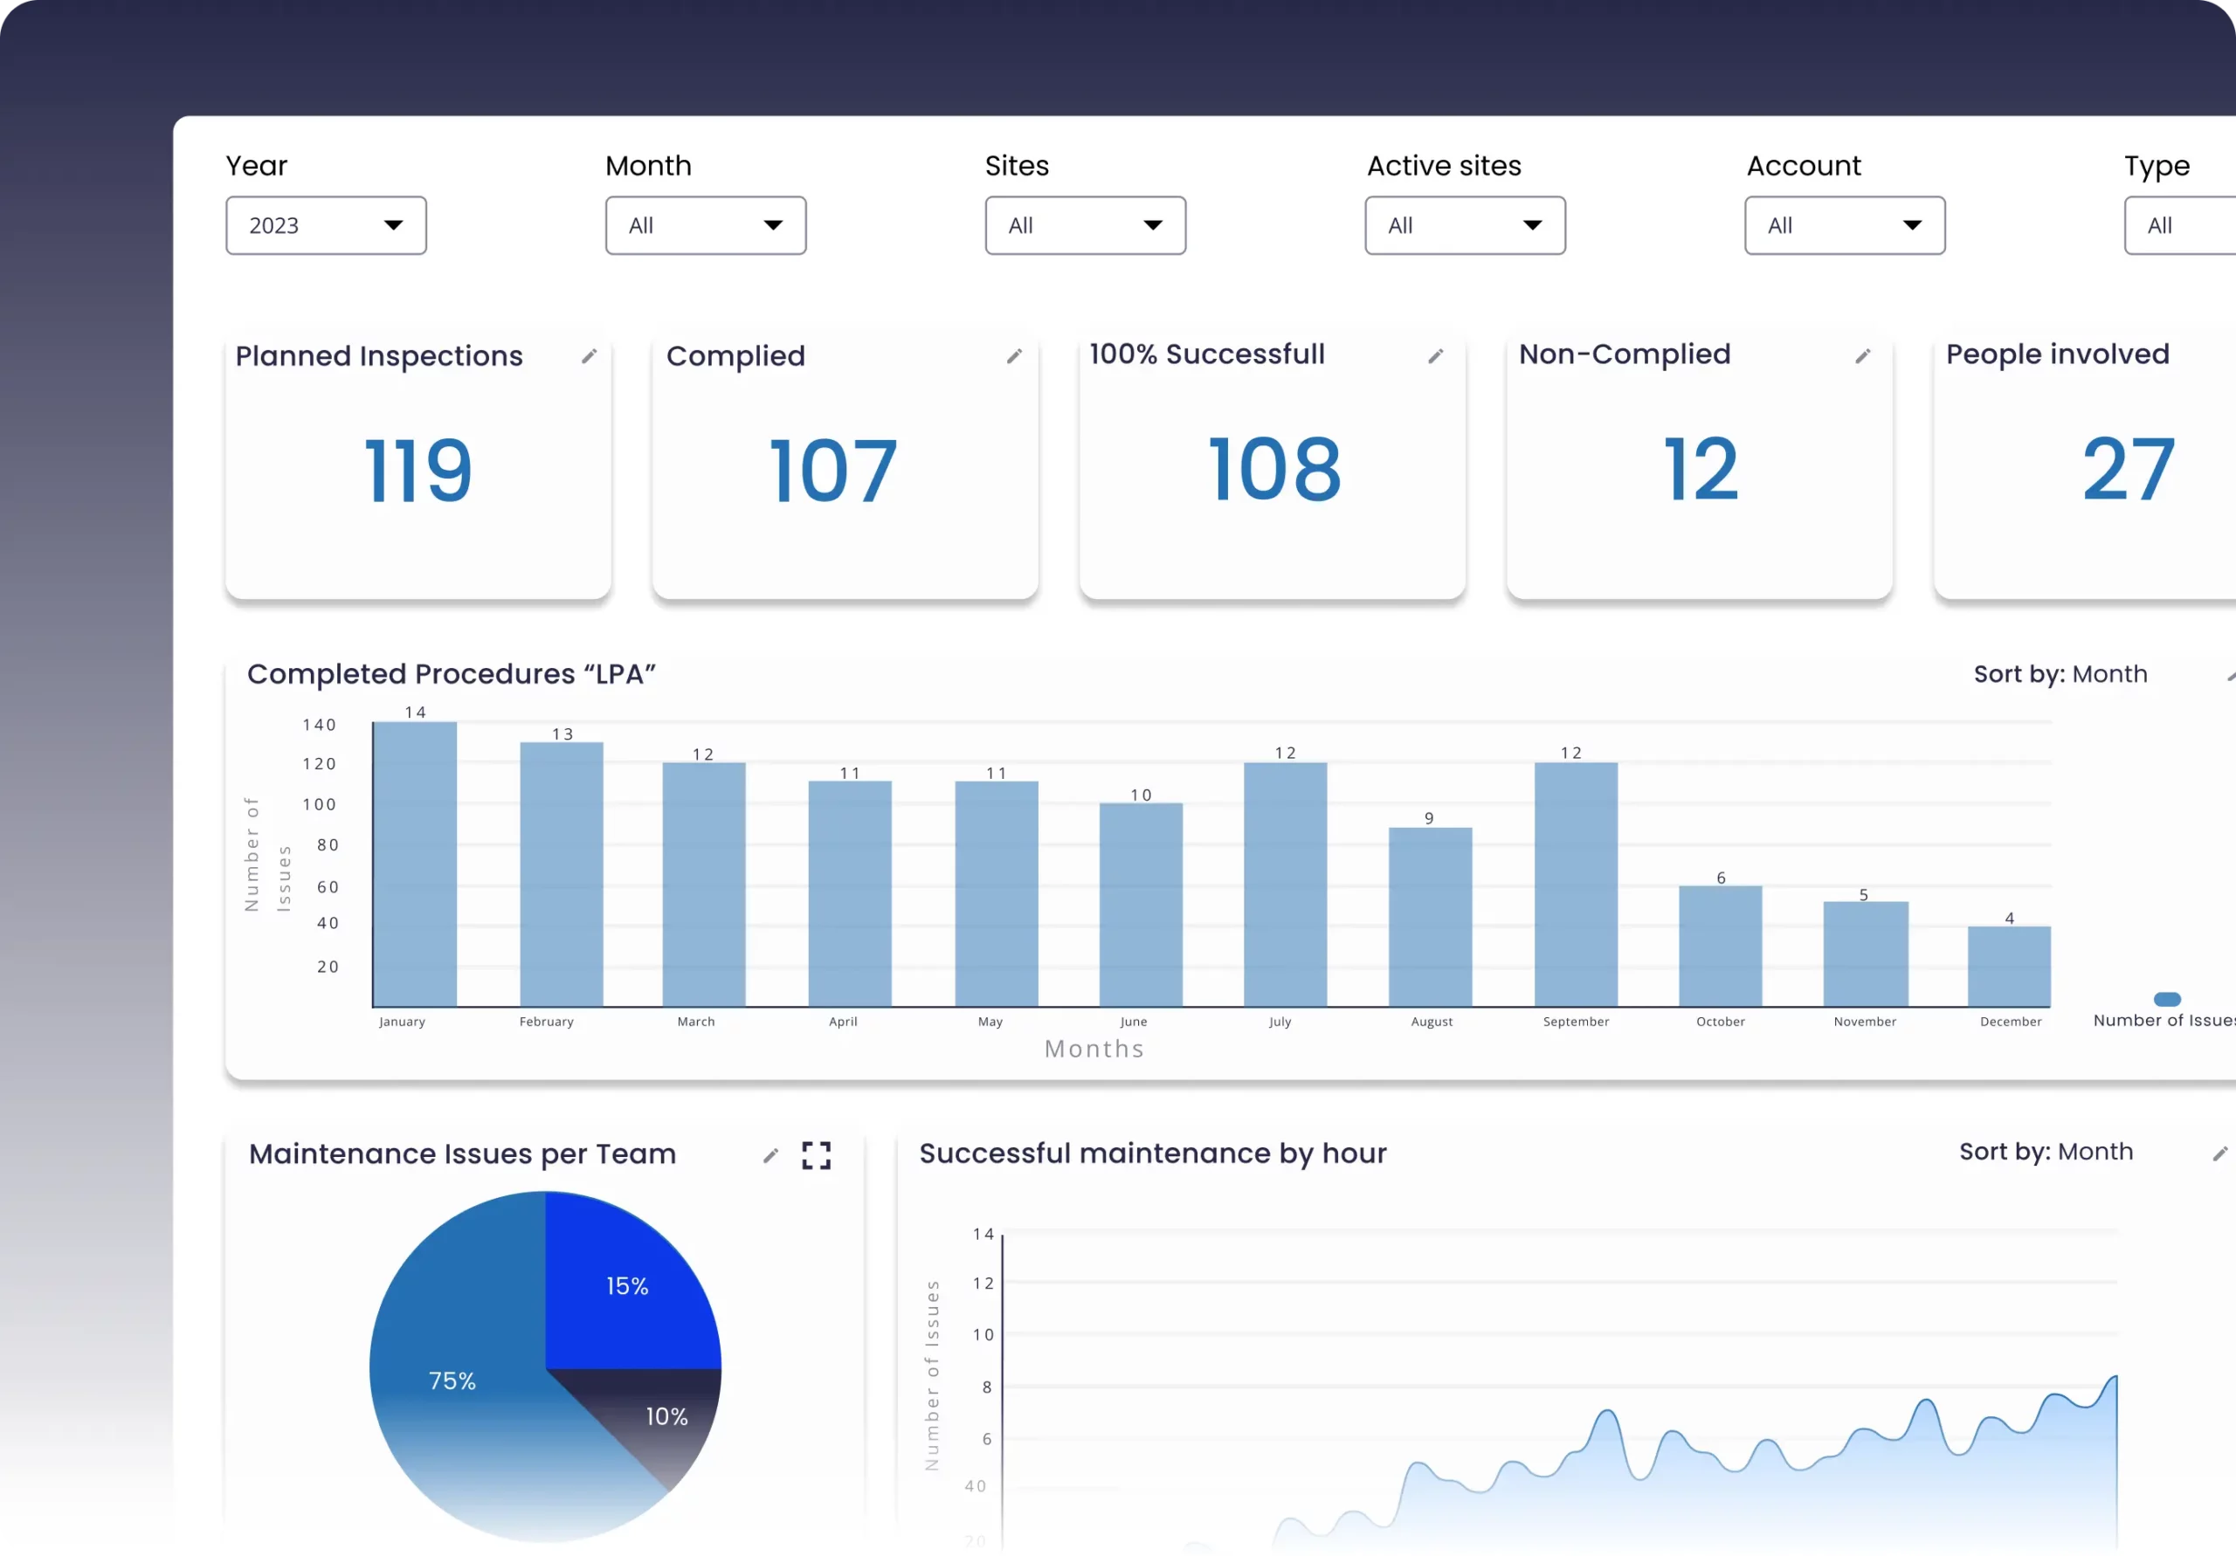Screen dimensions: 2236x1556
Task: Click the Complied value 107
Action: [x=833, y=471]
